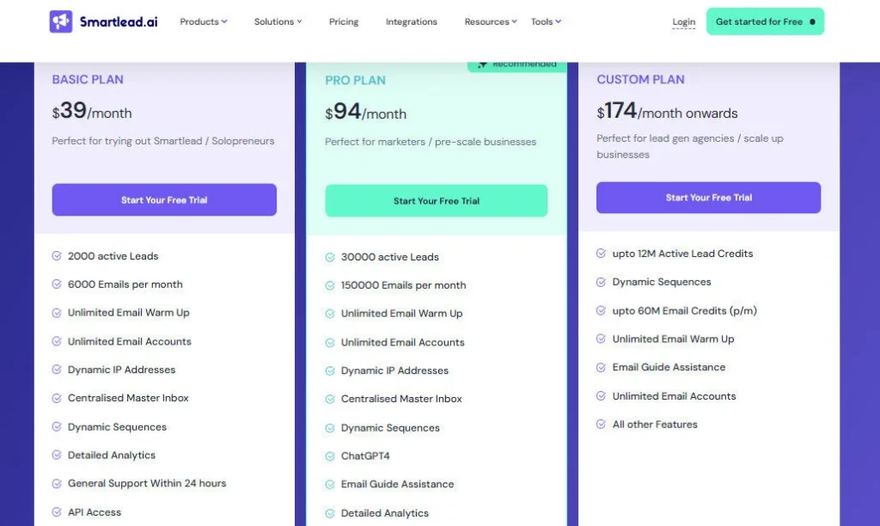The height and width of the screenshot is (526, 880).
Task: Click the checkmark beside Email Guide Assistance
Action: point(602,367)
